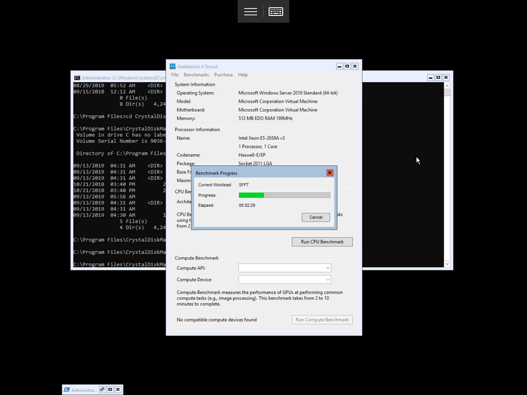Click Run Compute Benchmark button
Image resolution: width=527 pixels, height=395 pixels.
(x=322, y=320)
